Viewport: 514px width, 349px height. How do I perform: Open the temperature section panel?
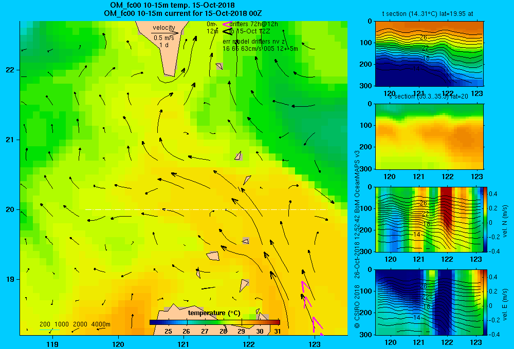pos(429,54)
